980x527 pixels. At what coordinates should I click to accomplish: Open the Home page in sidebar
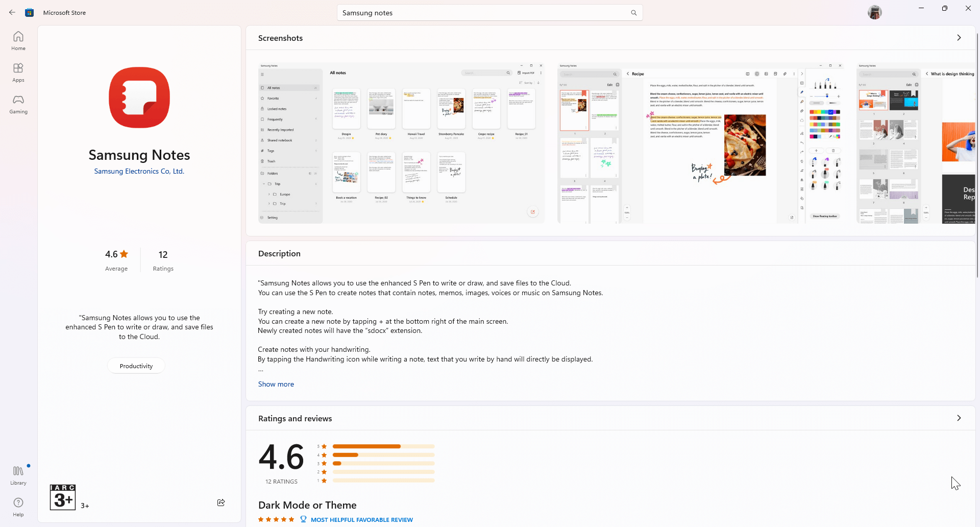(18, 41)
